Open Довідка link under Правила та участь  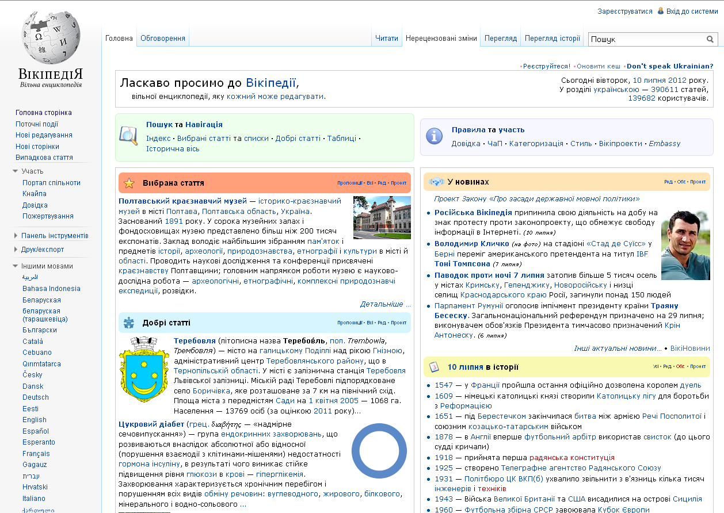[x=466, y=144]
